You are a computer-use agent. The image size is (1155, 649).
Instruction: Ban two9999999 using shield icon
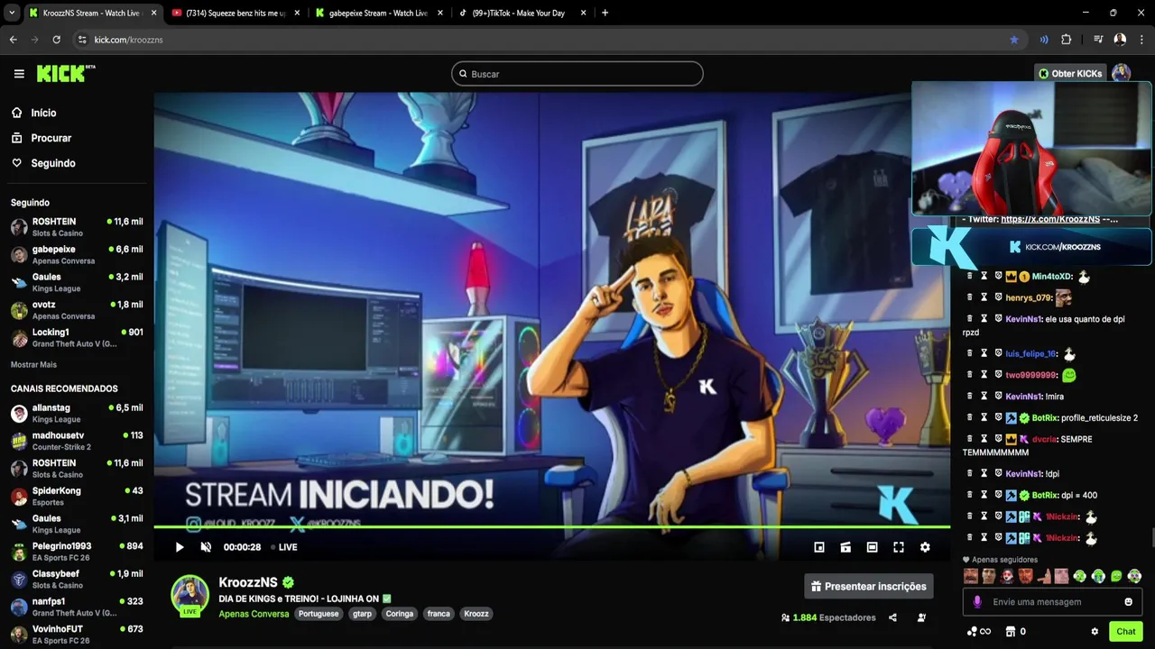tap(998, 375)
